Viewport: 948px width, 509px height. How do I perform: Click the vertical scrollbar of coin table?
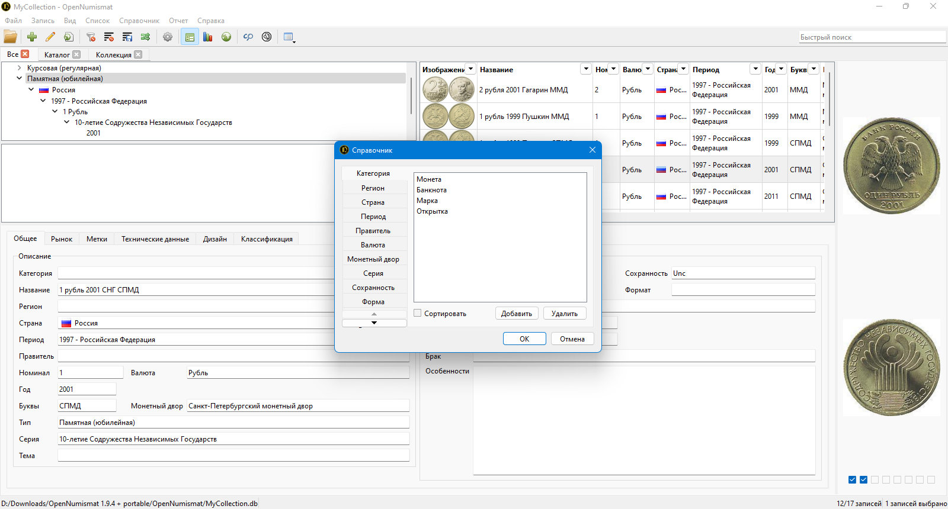click(829, 98)
